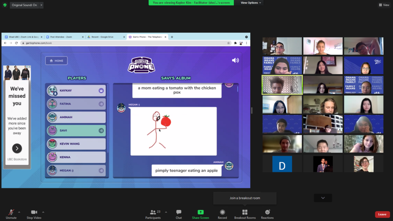This screenshot has height=221, width=393.
Task: Open browser extensions puzzle icon
Action: point(235,43)
